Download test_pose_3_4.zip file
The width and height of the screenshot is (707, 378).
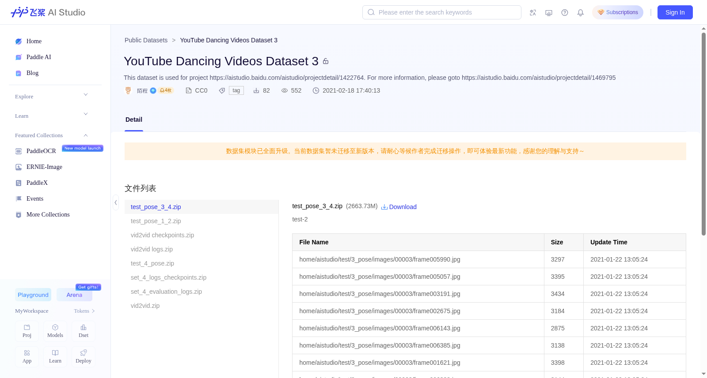399,207
